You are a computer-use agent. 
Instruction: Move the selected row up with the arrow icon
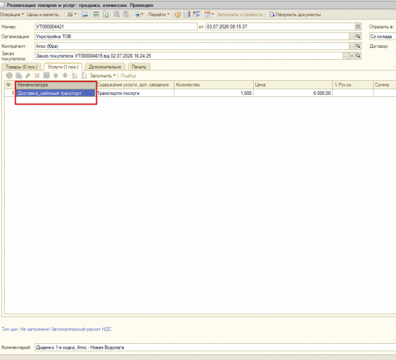pyautogui.click(x=56, y=75)
